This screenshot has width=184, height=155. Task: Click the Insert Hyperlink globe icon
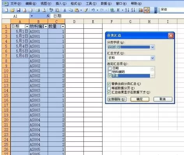[x=112, y=10]
